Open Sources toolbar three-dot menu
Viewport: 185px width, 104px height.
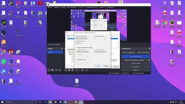[x=86, y=70]
